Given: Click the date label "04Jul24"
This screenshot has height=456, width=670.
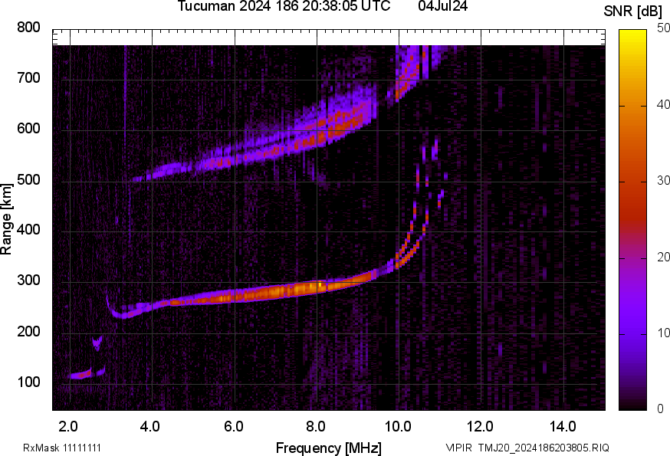Looking at the screenshot, I should tap(442, 6).
